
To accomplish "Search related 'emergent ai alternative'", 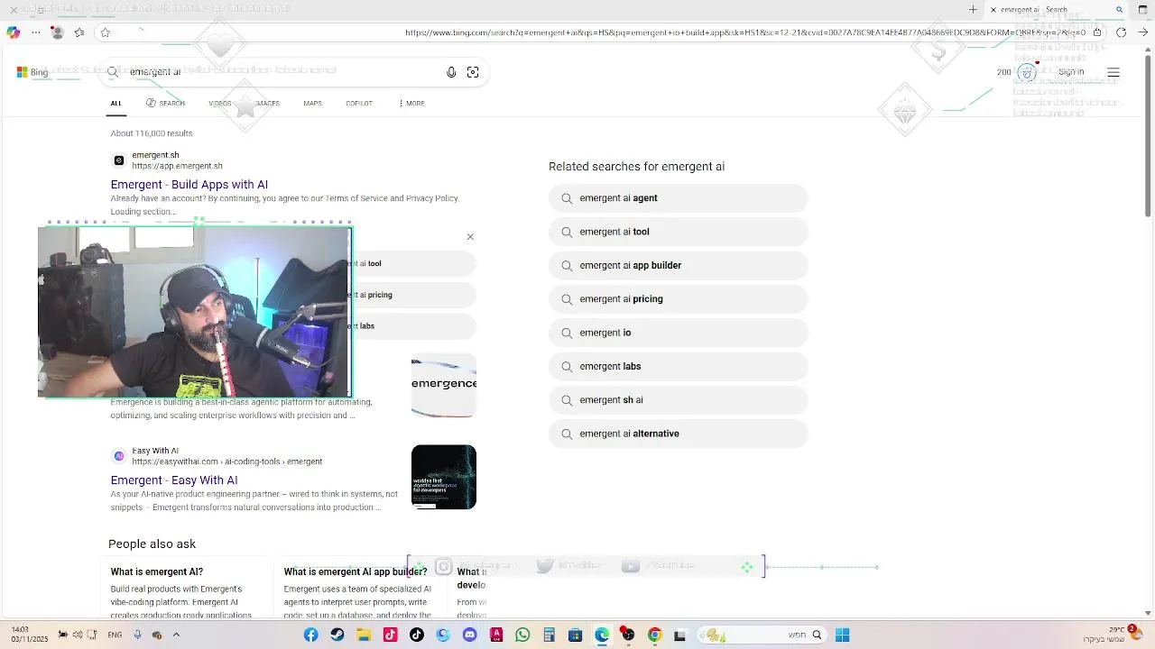I will [x=678, y=434].
